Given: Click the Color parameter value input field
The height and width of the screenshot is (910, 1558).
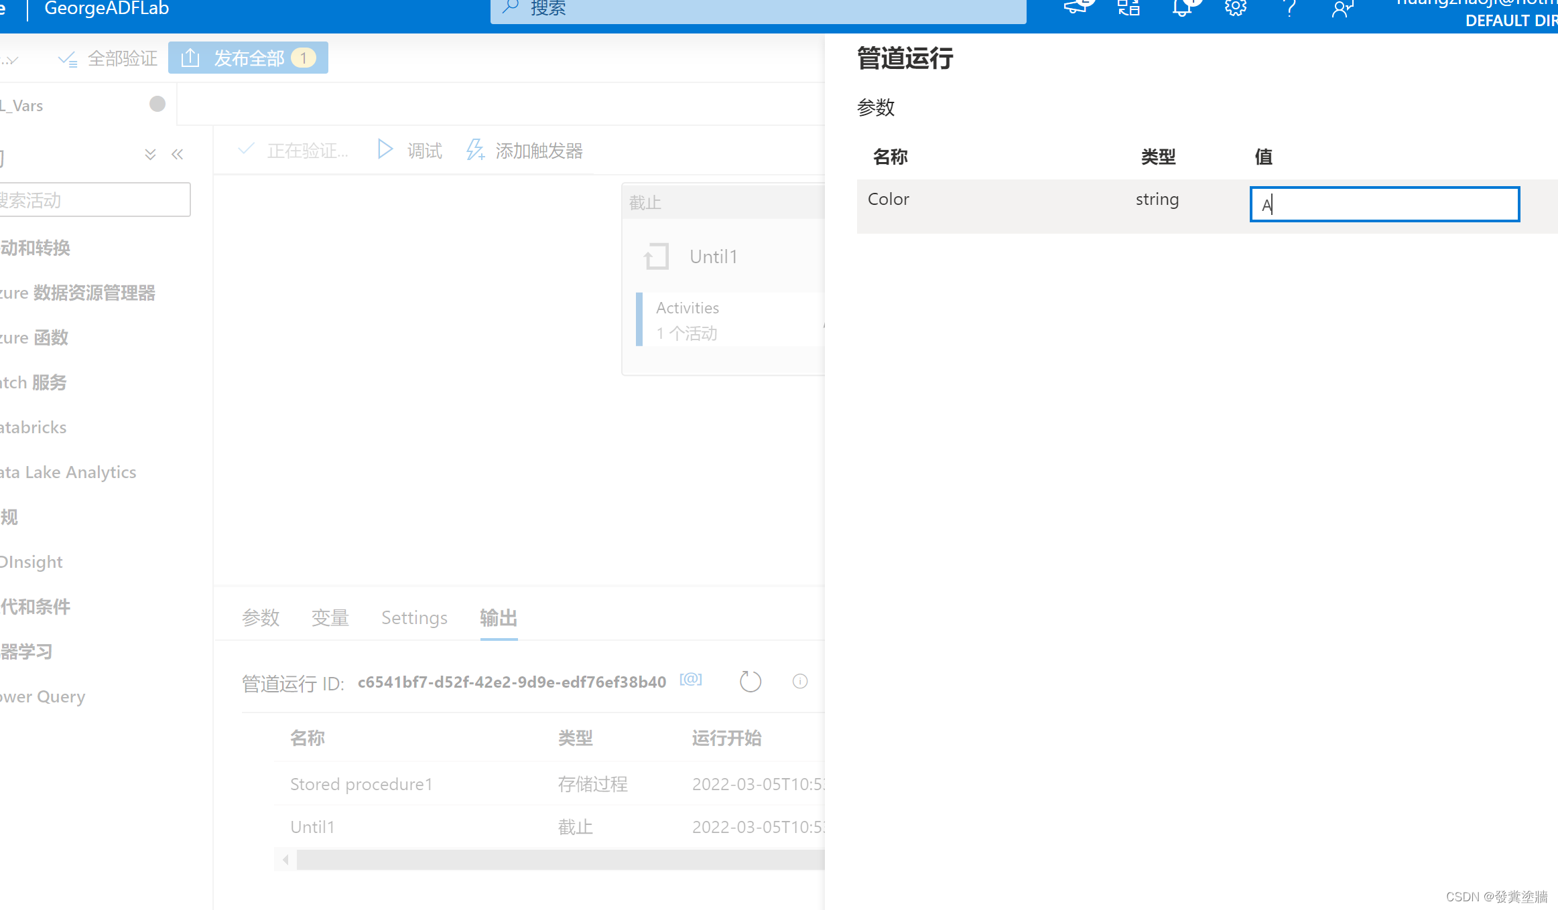Looking at the screenshot, I should [1384, 204].
